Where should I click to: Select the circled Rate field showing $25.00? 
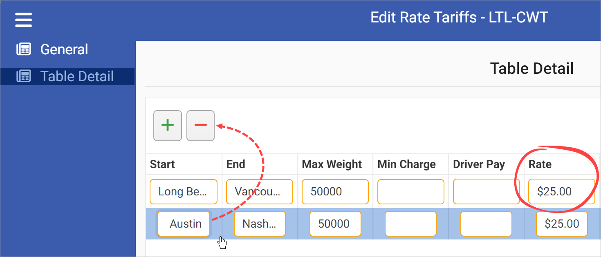click(x=561, y=191)
